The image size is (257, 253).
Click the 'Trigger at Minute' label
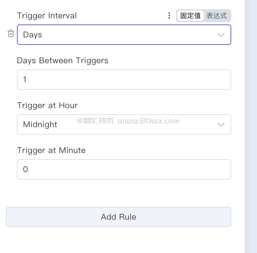click(x=51, y=150)
